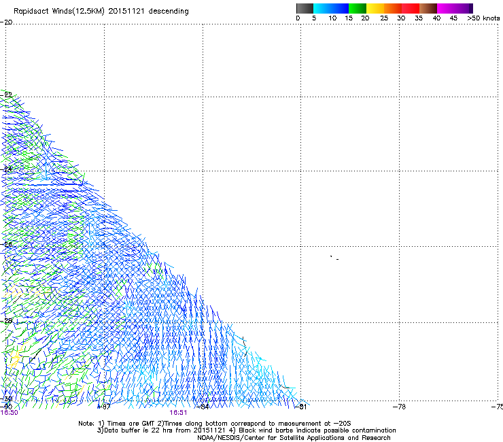The width and height of the screenshot is (503, 442).
Task: Click the latitude label '-22'
Action: [x=6, y=95]
